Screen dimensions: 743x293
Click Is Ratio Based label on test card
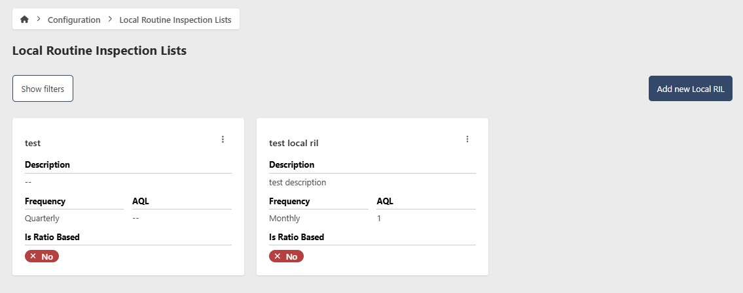point(52,237)
